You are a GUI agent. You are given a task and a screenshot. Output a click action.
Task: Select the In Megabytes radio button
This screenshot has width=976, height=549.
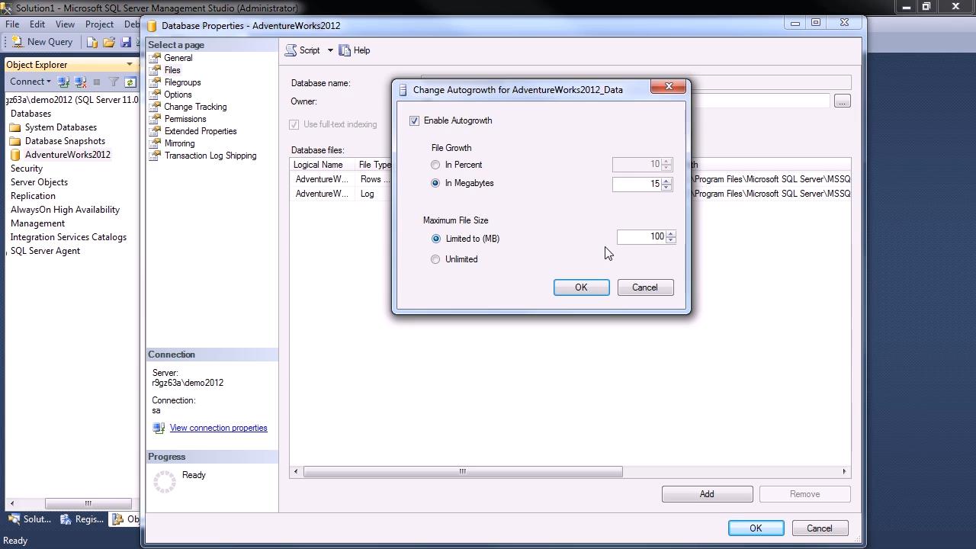[x=435, y=183]
